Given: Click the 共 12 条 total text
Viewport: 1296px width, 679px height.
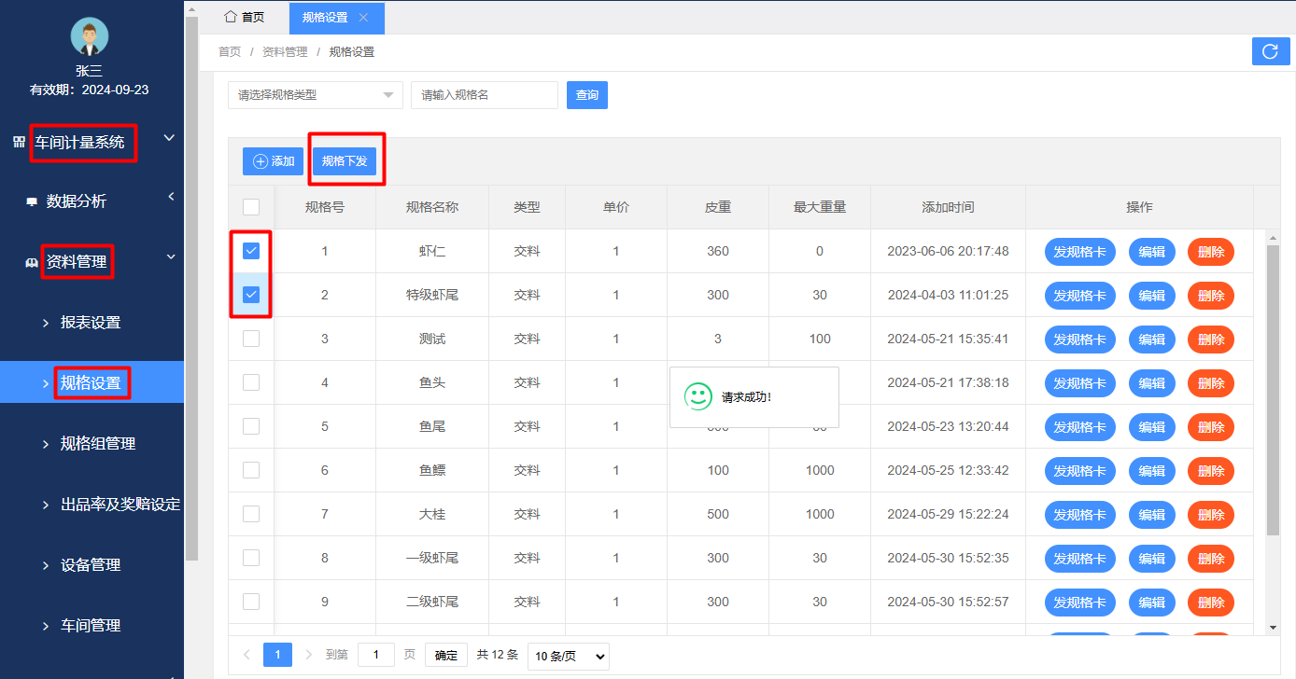Looking at the screenshot, I should tap(498, 655).
